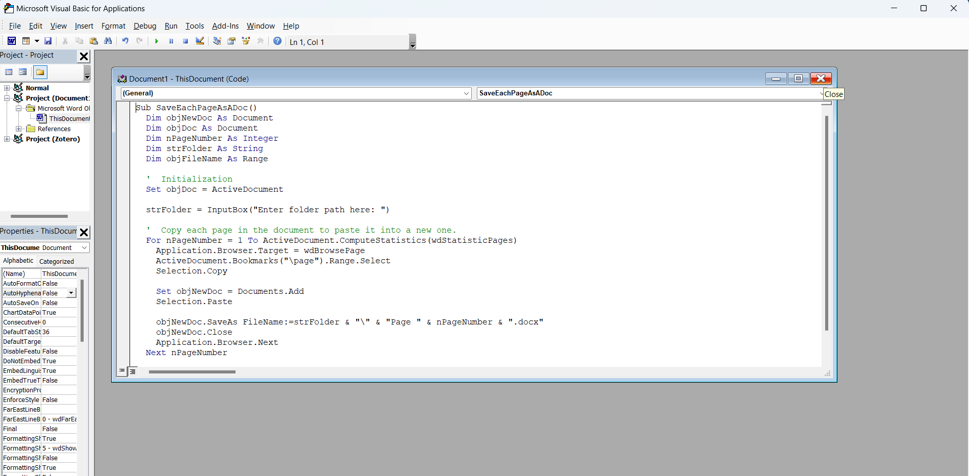Collapse the Microsoft Word Objects folder

tap(18, 108)
